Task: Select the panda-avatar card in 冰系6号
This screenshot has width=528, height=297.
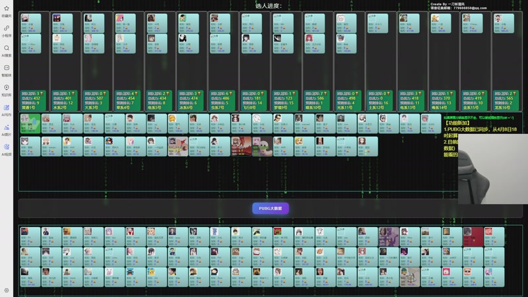Action: (x=189, y=44)
